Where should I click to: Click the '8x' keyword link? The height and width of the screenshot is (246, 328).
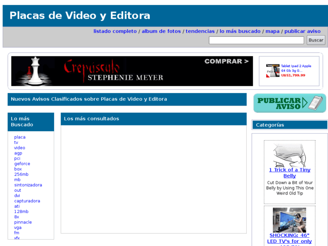[17, 217]
